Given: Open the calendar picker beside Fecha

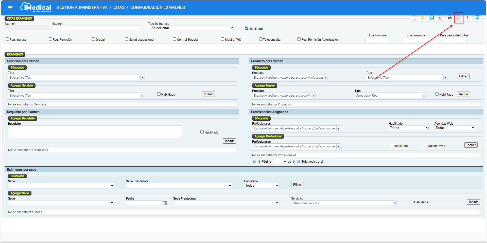Looking at the screenshot, I should (x=165, y=203).
